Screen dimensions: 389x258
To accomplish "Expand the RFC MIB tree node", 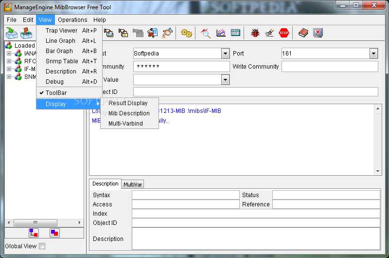I will [x=9, y=61].
